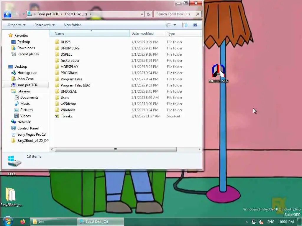Image resolution: width=302 pixels, height=226 pixels.
Task: Select som put TER computer node
Action: tap(24, 85)
